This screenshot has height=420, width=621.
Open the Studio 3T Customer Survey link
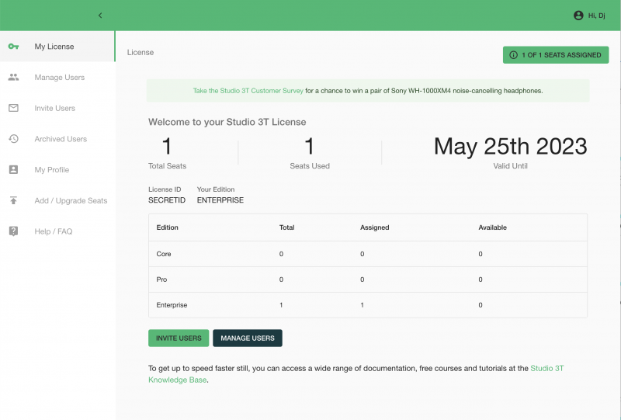pyautogui.click(x=248, y=91)
